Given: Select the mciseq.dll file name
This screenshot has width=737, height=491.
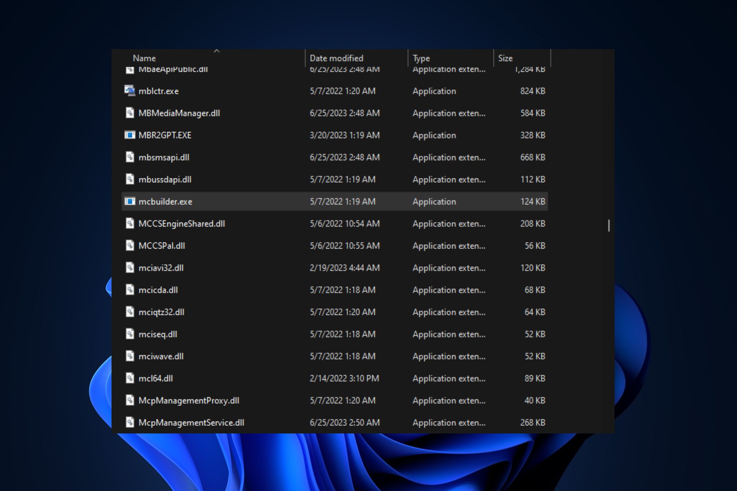Looking at the screenshot, I should click(158, 334).
